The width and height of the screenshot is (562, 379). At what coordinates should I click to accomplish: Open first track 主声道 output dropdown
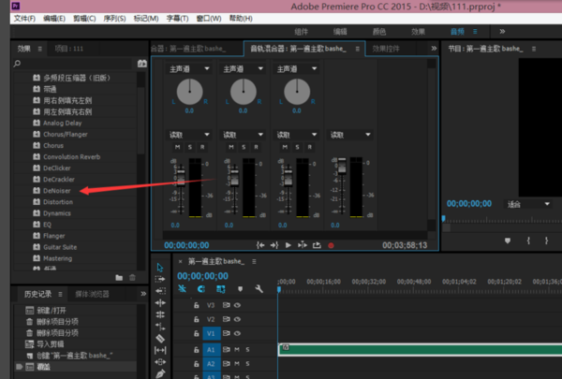[188, 68]
